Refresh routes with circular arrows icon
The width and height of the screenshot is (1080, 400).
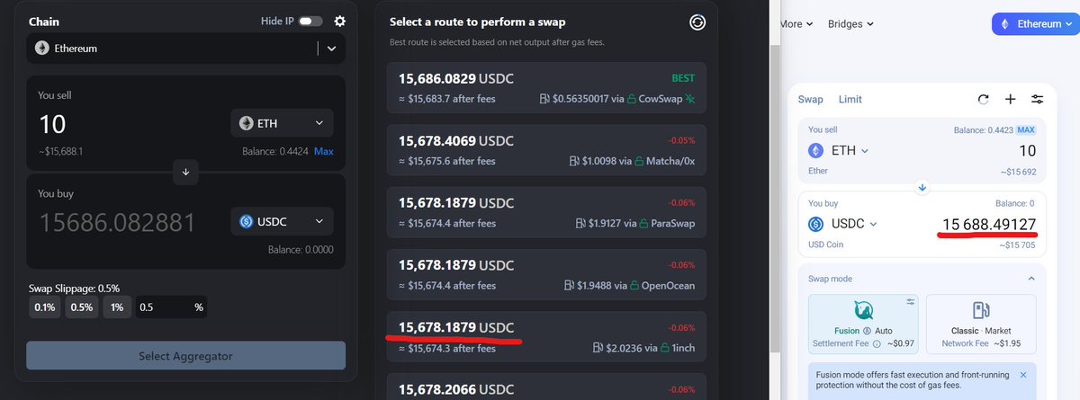[x=697, y=22]
